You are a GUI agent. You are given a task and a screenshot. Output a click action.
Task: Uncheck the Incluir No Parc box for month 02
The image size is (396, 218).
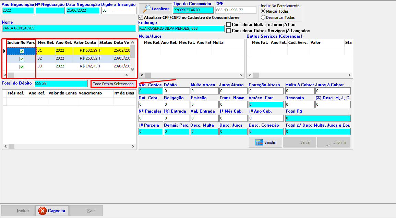(22, 59)
